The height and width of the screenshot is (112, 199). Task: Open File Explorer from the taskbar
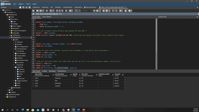[x=28, y=110]
